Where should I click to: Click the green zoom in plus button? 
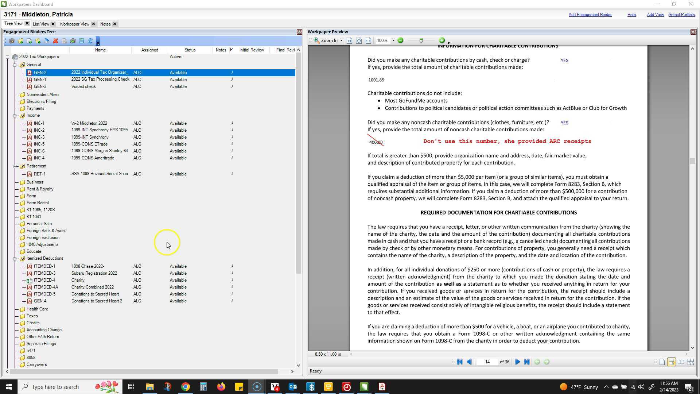click(442, 40)
